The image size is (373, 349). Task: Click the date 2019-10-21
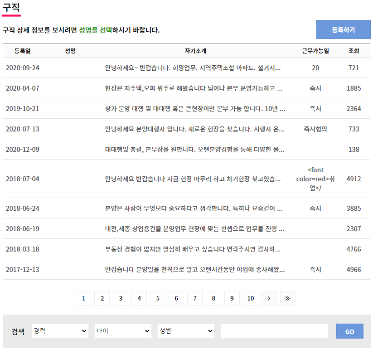point(22,109)
